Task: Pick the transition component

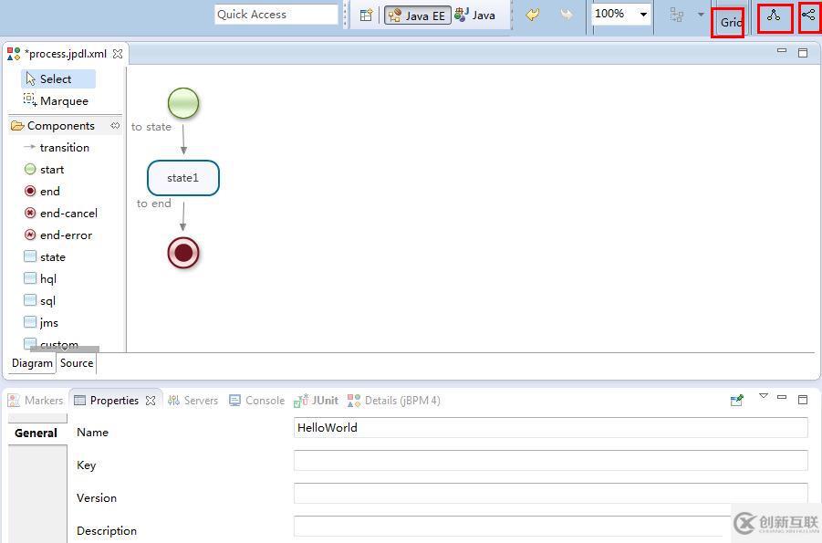Action: pos(57,148)
